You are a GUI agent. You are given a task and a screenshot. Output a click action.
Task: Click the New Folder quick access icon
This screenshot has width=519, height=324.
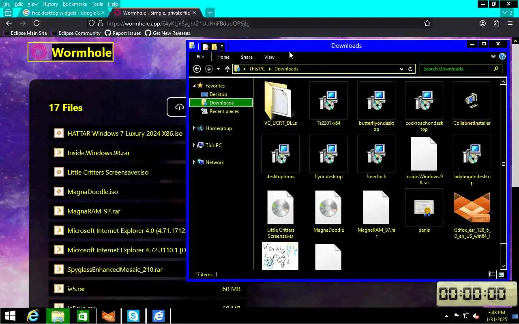[x=214, y=47]
